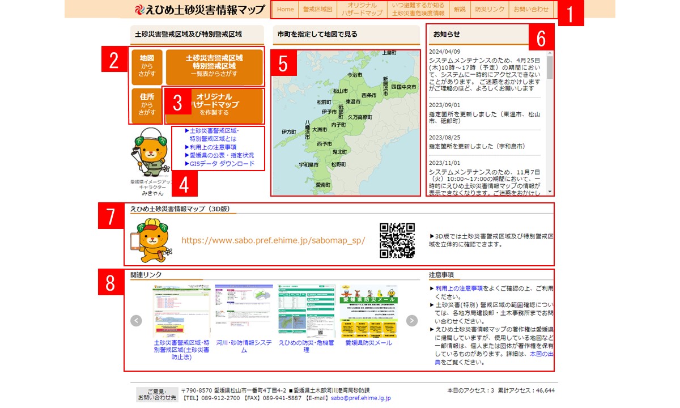The width and height of the screenshot is (680, 408).
Task: Select 愛南町 on the map
Action: pos(323,185)
